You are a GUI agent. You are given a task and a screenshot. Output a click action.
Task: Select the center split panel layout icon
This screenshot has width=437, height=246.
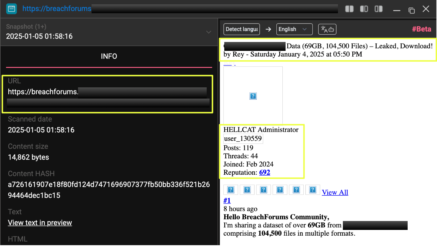[x=364, y=9]
